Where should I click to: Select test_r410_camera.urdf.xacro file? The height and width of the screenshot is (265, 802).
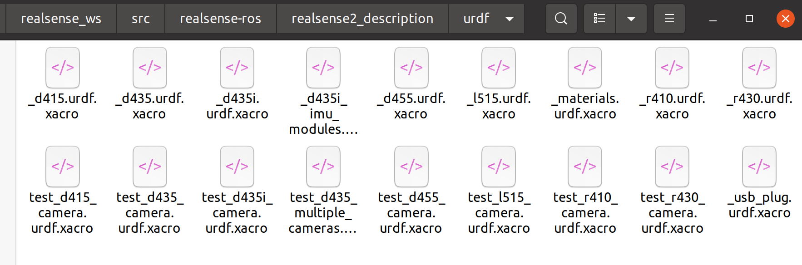click(x=585, y=167)
